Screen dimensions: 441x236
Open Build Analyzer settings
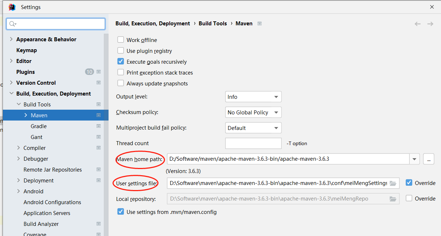coord(41,224)
